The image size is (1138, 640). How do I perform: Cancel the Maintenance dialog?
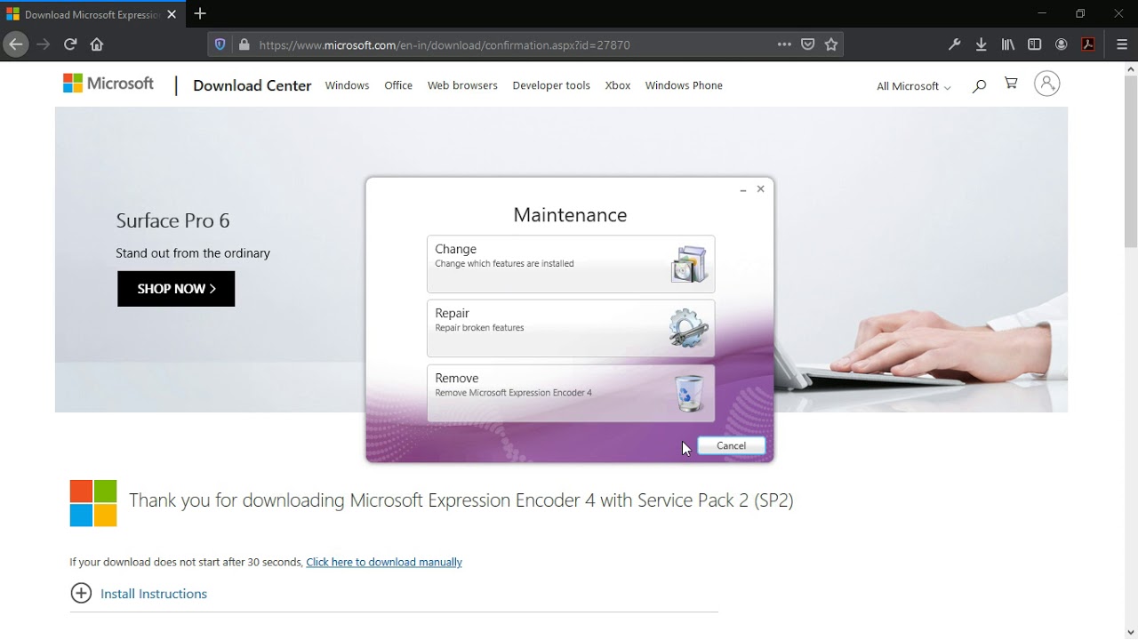coord(731,445)
